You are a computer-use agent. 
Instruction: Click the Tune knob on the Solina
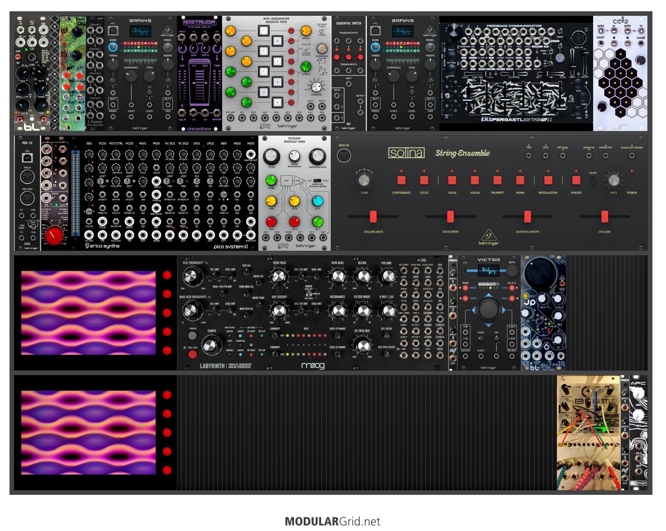[364, 180]
